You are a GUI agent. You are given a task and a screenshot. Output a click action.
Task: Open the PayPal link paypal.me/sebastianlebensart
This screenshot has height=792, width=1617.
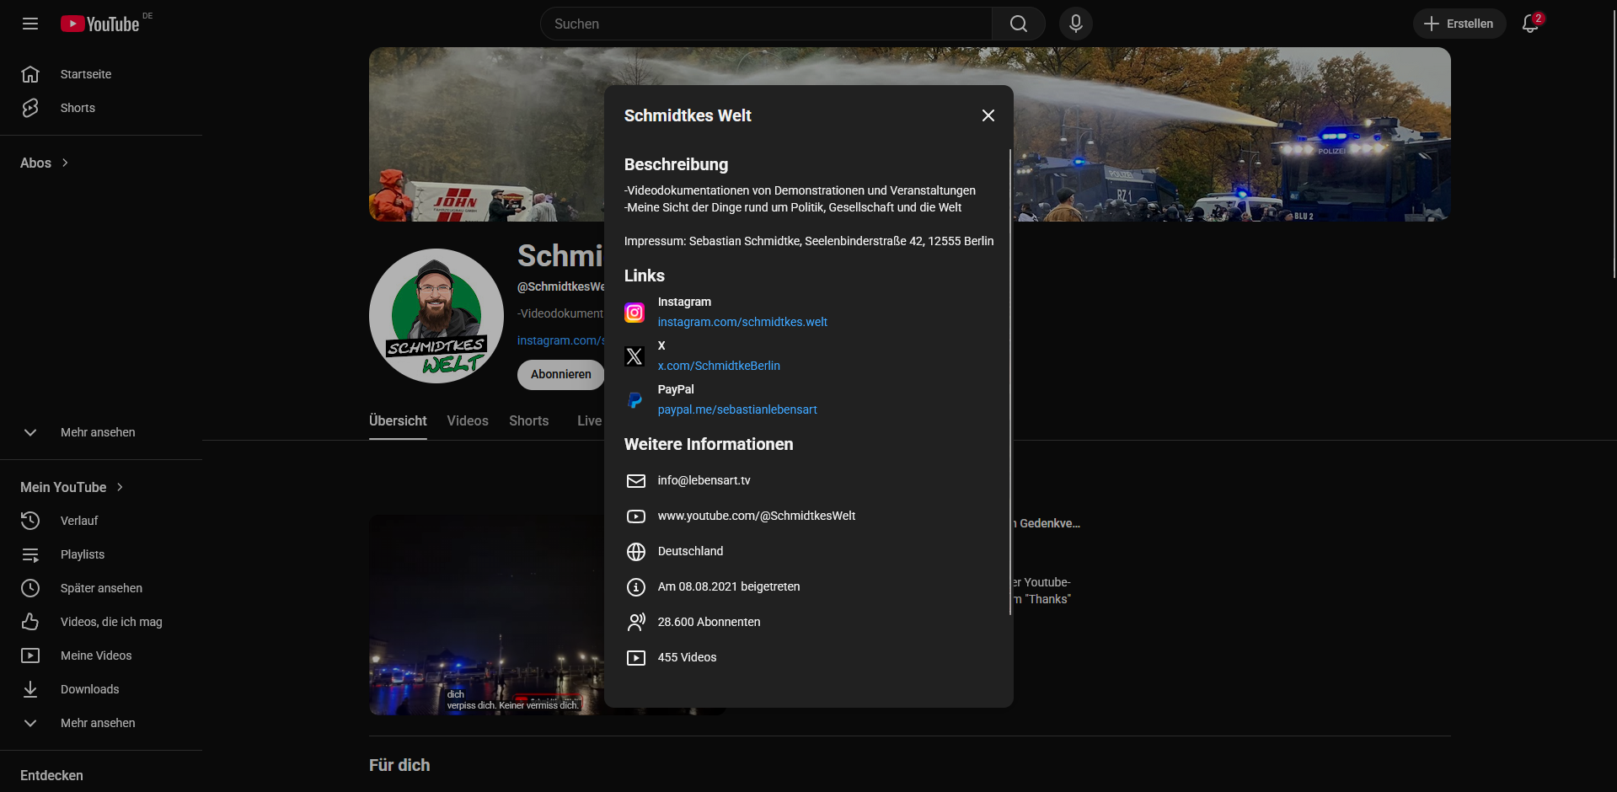(736, 409)
